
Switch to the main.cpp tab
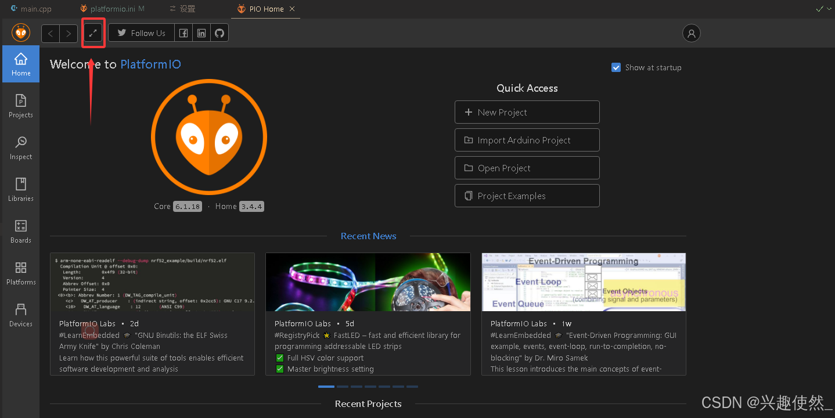click(x=31, y=9)
